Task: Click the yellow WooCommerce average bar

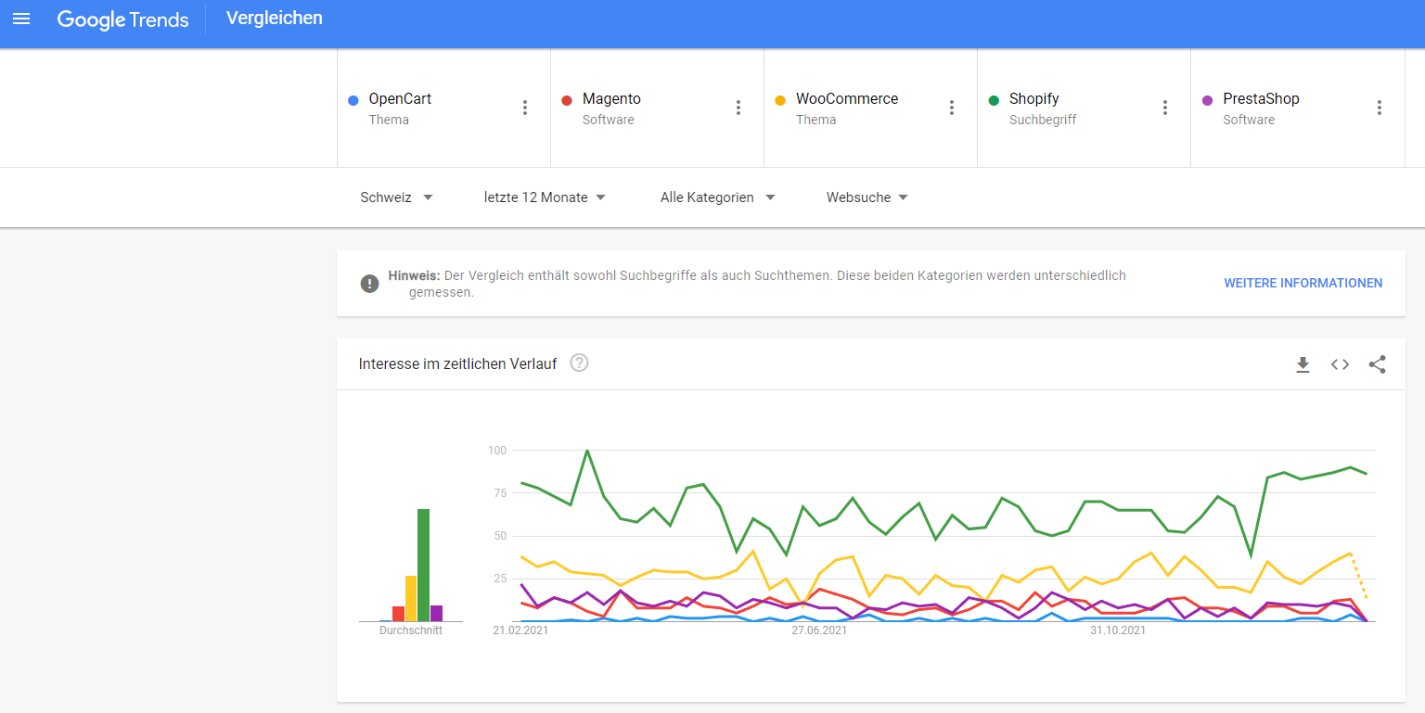Action: (x=411, y=598)
